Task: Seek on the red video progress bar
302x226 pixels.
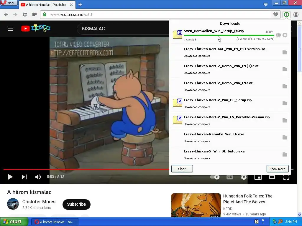Action: [x=86, y=169]
